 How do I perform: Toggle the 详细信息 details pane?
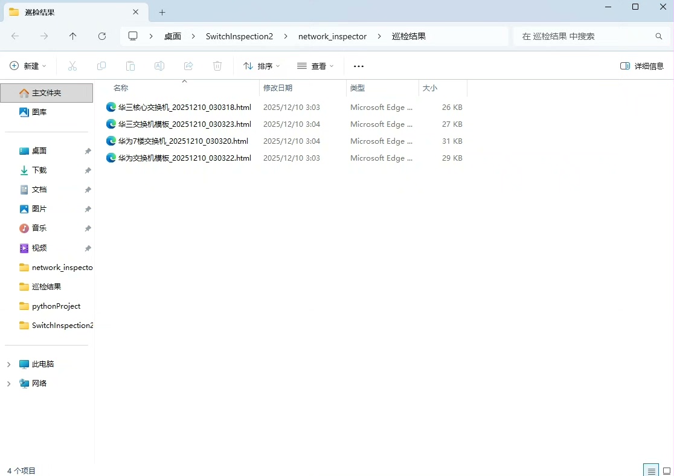(x=642, y=66)
